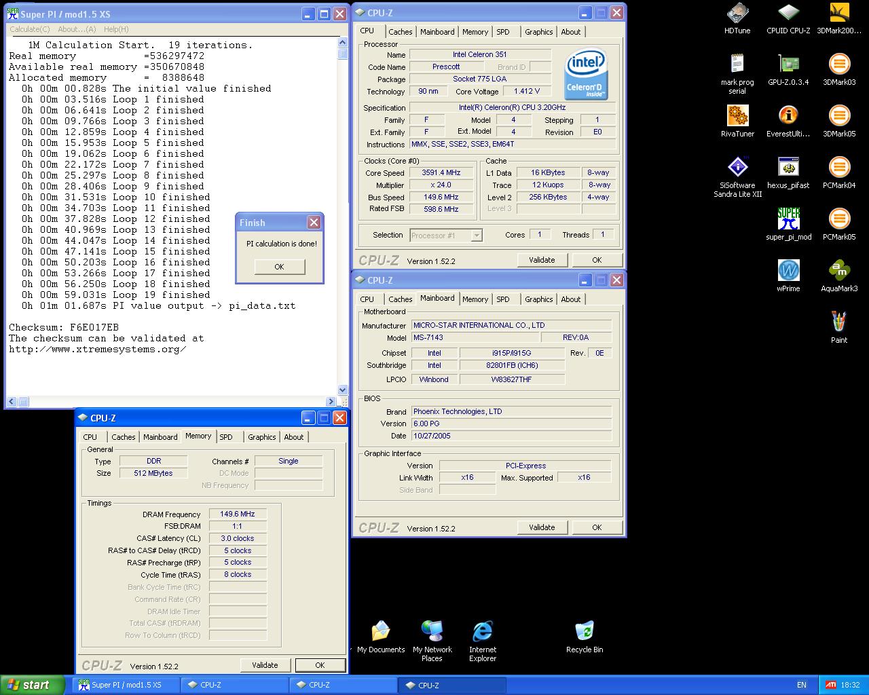Launch the PCMark04 desktop shortcut

[x=839, y=173]
